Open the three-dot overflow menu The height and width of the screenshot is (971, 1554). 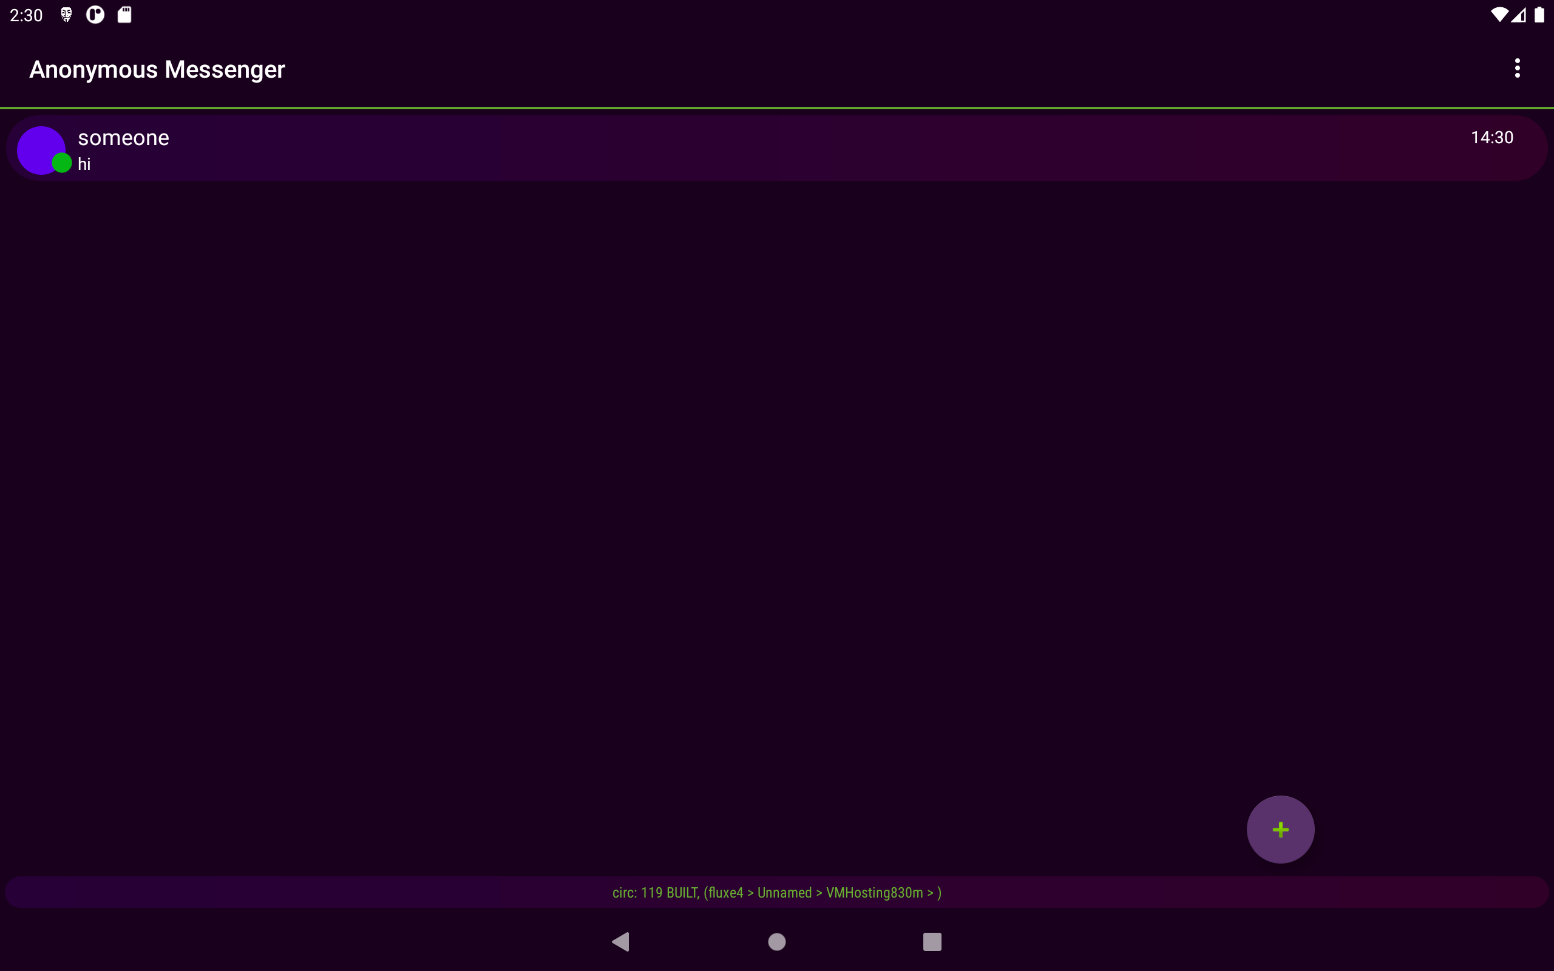(x=1517, y=68)
